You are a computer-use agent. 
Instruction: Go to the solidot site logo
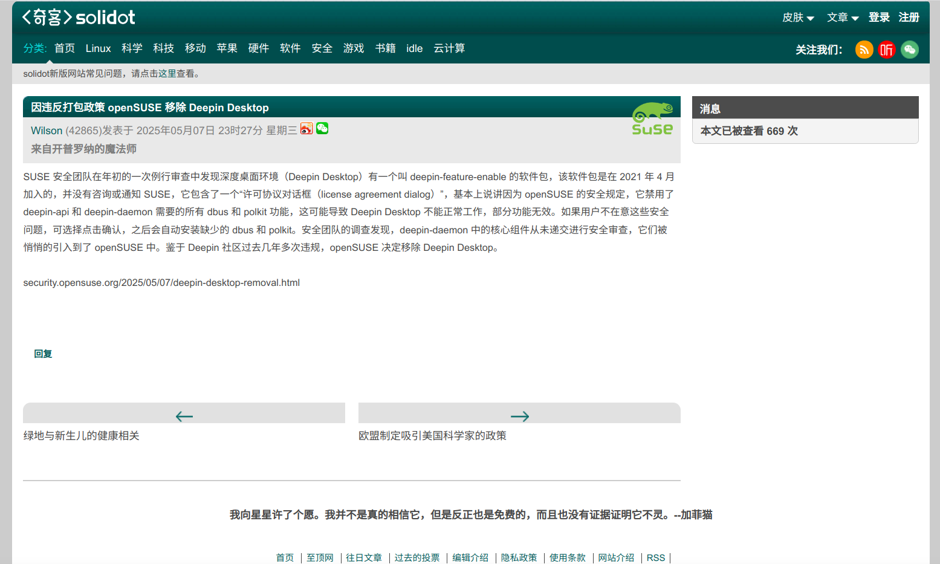point(79,18)
